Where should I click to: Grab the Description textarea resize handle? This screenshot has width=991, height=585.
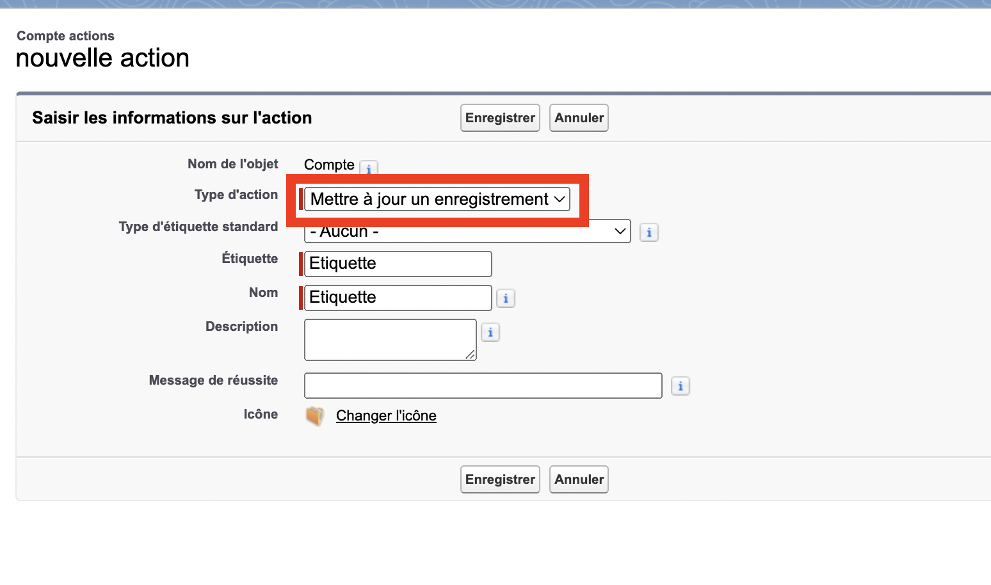coord(471,355)
